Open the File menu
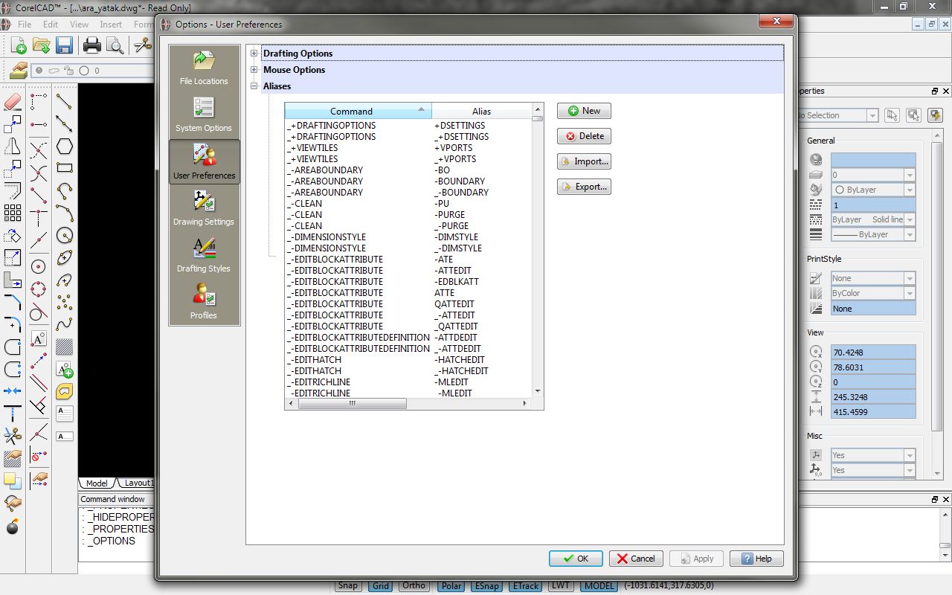The height and width of the screenshot is (595, 952). click(25, 25)
